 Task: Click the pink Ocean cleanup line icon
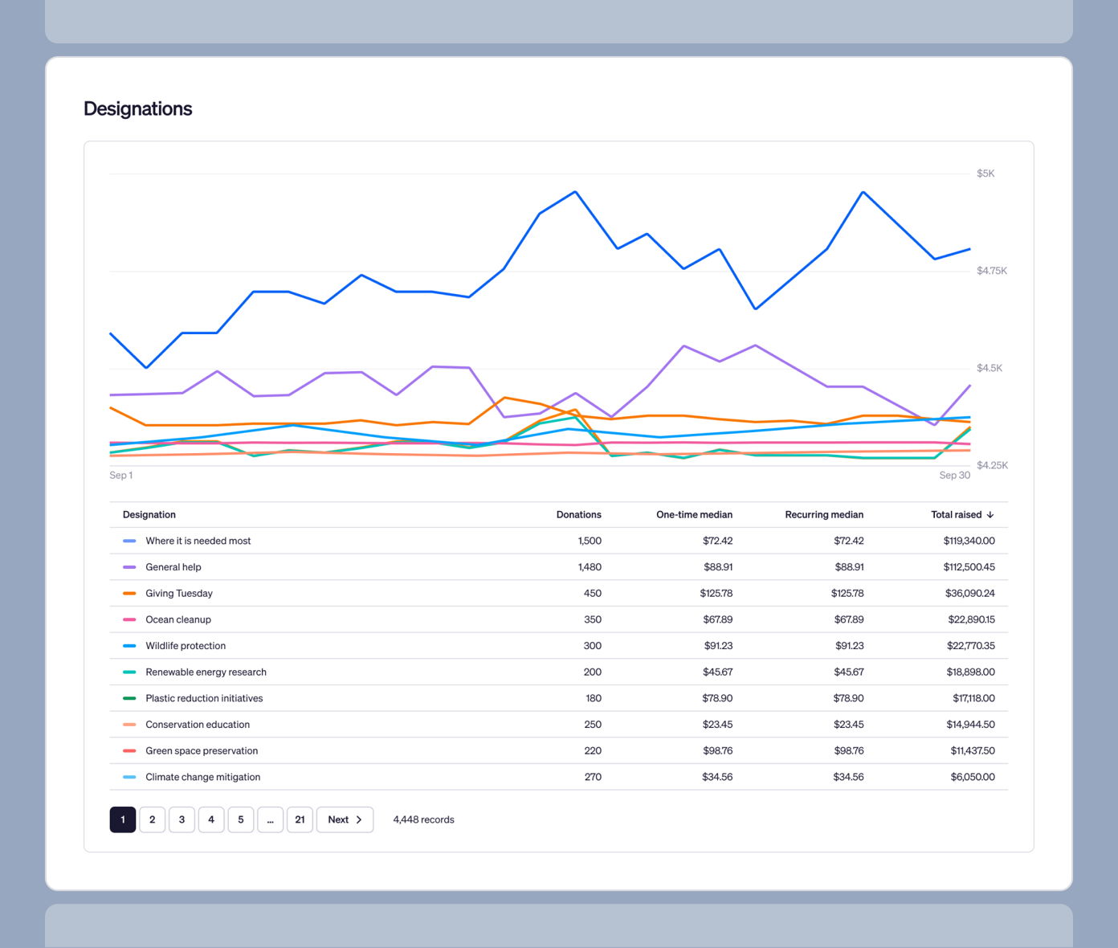pos(130,619)
